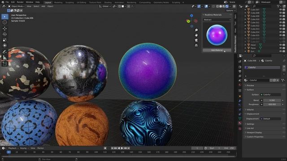
Task: Toggle camera view with camera icon
Action: [196, 40]
